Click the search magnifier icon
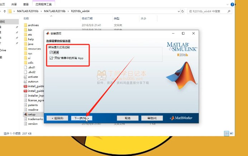The image size is (248, 156). coord(229,11)
